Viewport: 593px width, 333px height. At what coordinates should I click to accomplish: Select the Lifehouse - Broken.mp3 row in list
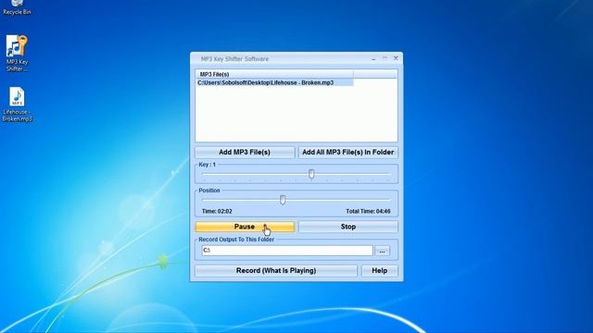click(x=274, y=82)
